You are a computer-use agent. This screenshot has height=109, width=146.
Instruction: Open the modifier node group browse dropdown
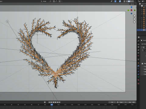143,50
